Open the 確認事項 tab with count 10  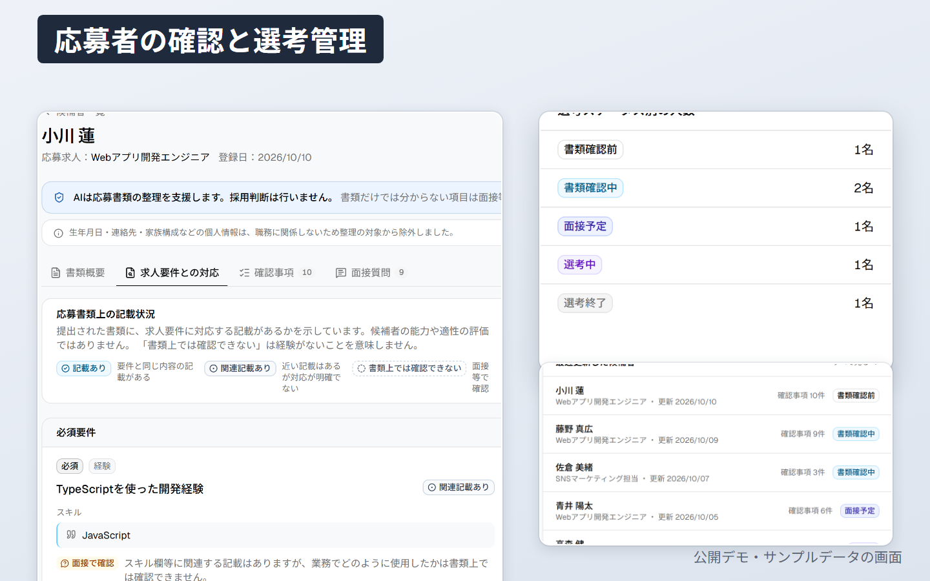[x=276, y=273]
